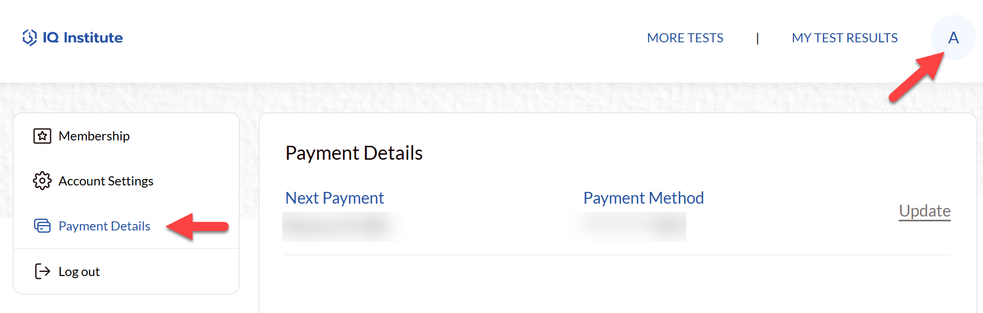Go to MY TEST RESULTS
The width and height of the screenshot is (983, 313).
844,38
